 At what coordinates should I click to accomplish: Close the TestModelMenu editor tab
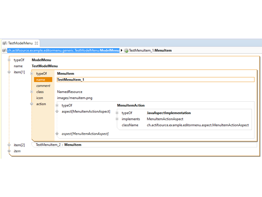coord(36,43)
